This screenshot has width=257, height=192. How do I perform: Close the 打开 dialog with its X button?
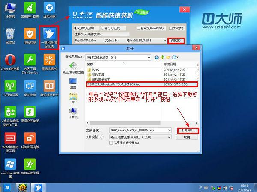(x=196, y=47)
